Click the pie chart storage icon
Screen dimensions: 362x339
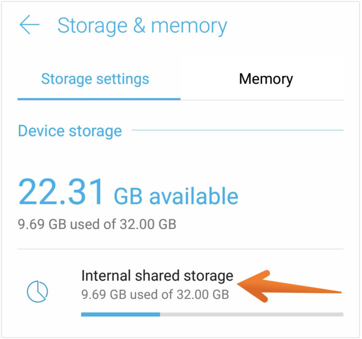[x=37, y=291]
